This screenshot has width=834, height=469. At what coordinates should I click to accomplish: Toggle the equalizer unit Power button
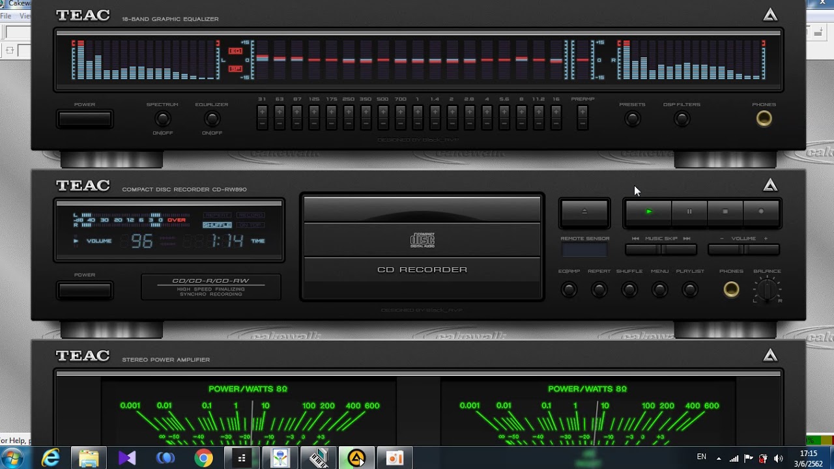point(85,119)
